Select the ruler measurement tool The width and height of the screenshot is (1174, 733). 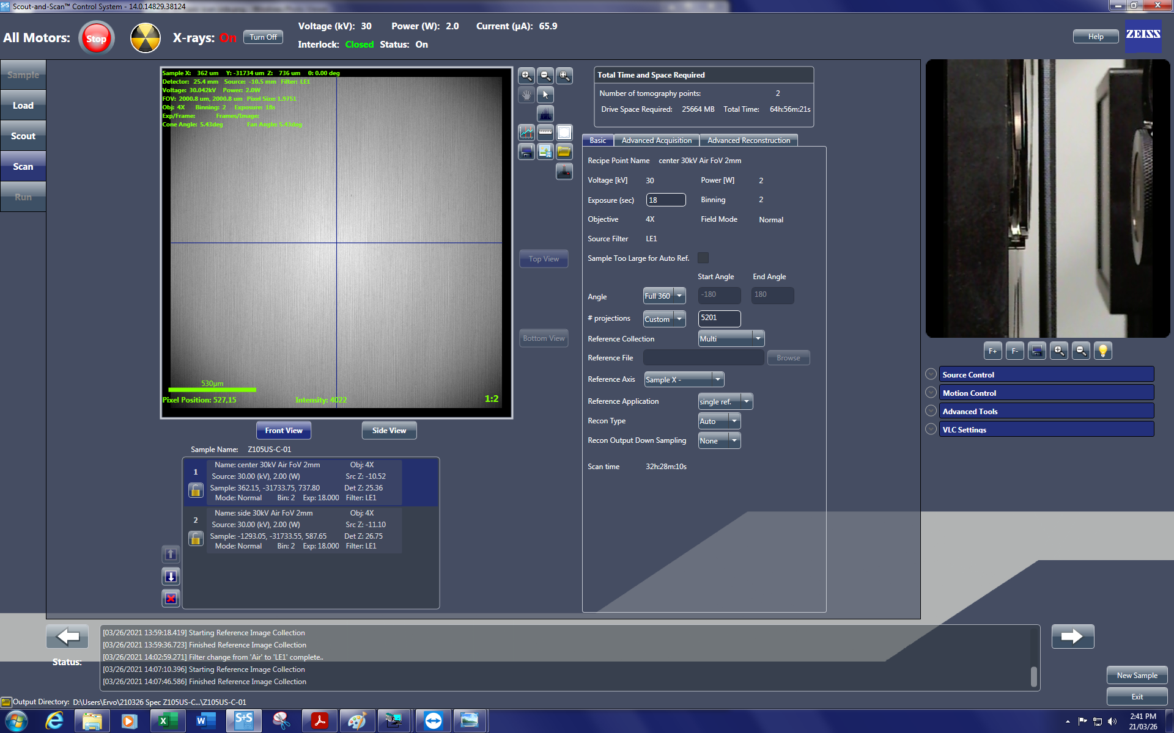[545, 133]
